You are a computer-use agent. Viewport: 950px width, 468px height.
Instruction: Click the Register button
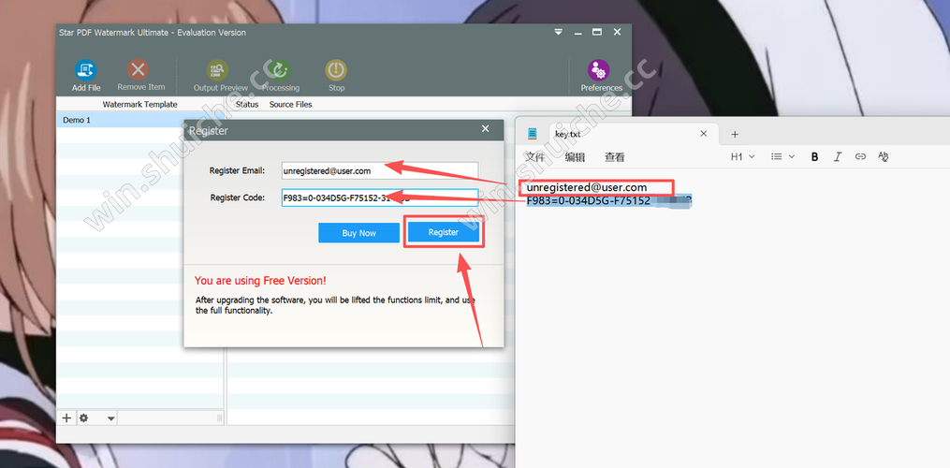(x=444, y=232)
